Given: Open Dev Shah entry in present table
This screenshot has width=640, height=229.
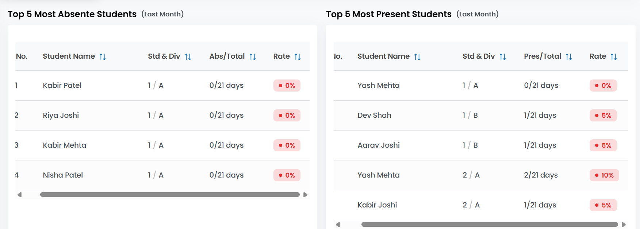Looking at the screenshot, I should pyautogui.click(x=374, y=116).
